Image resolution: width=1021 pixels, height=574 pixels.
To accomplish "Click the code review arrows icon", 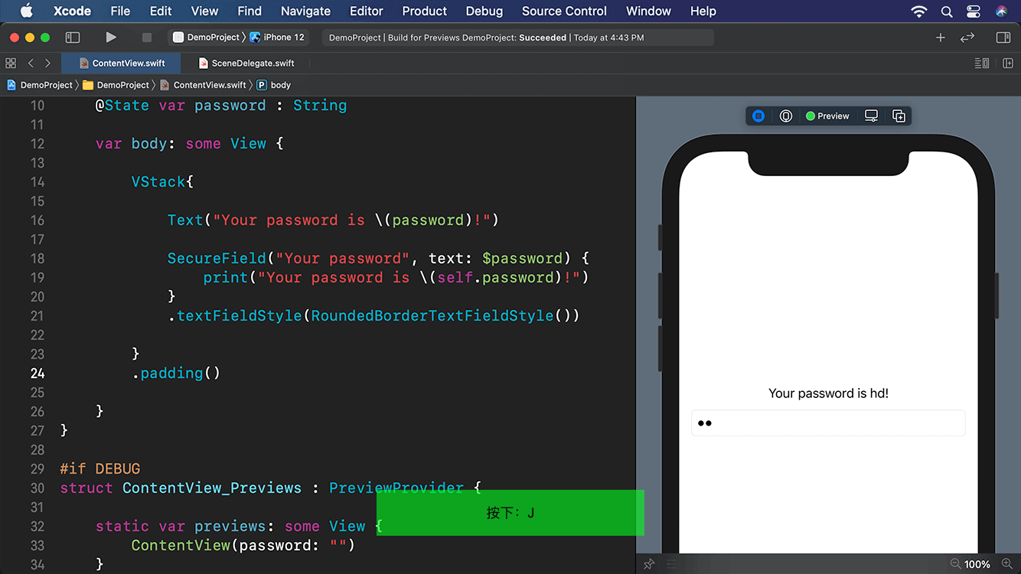I will [967, 37].
